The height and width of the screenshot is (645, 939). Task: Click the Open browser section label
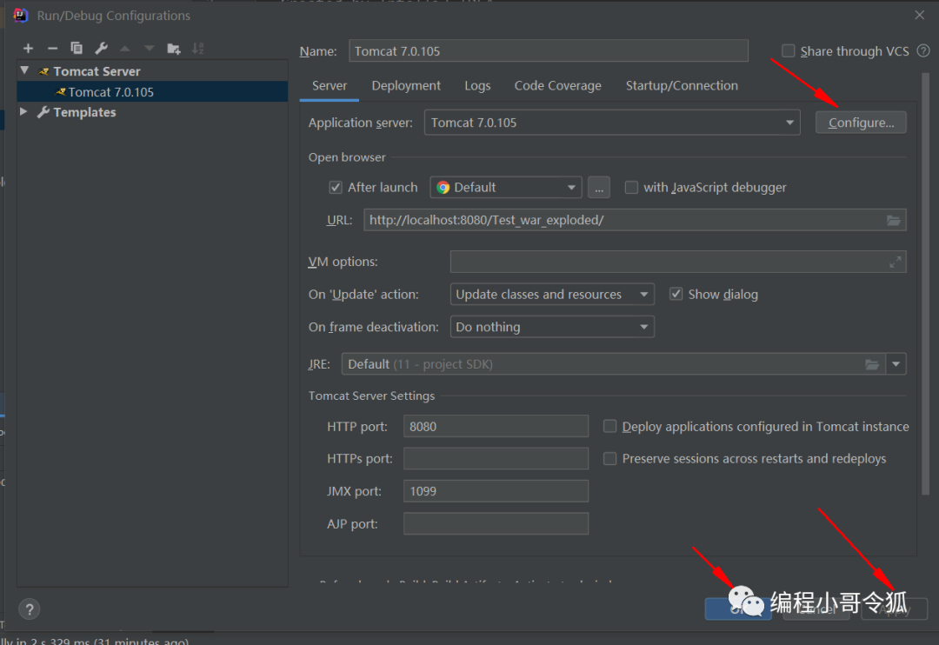pos(347,157)
